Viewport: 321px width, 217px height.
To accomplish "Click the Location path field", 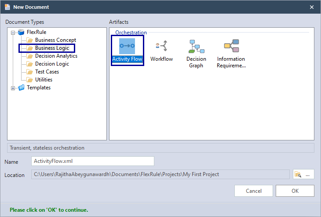I will 160,174.
